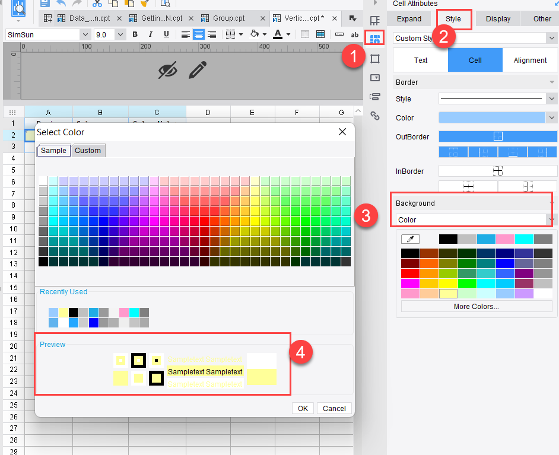The height and width of the screenshot is (455, 559).
Task: Toggle underline formatting
Action: (166, 34)
